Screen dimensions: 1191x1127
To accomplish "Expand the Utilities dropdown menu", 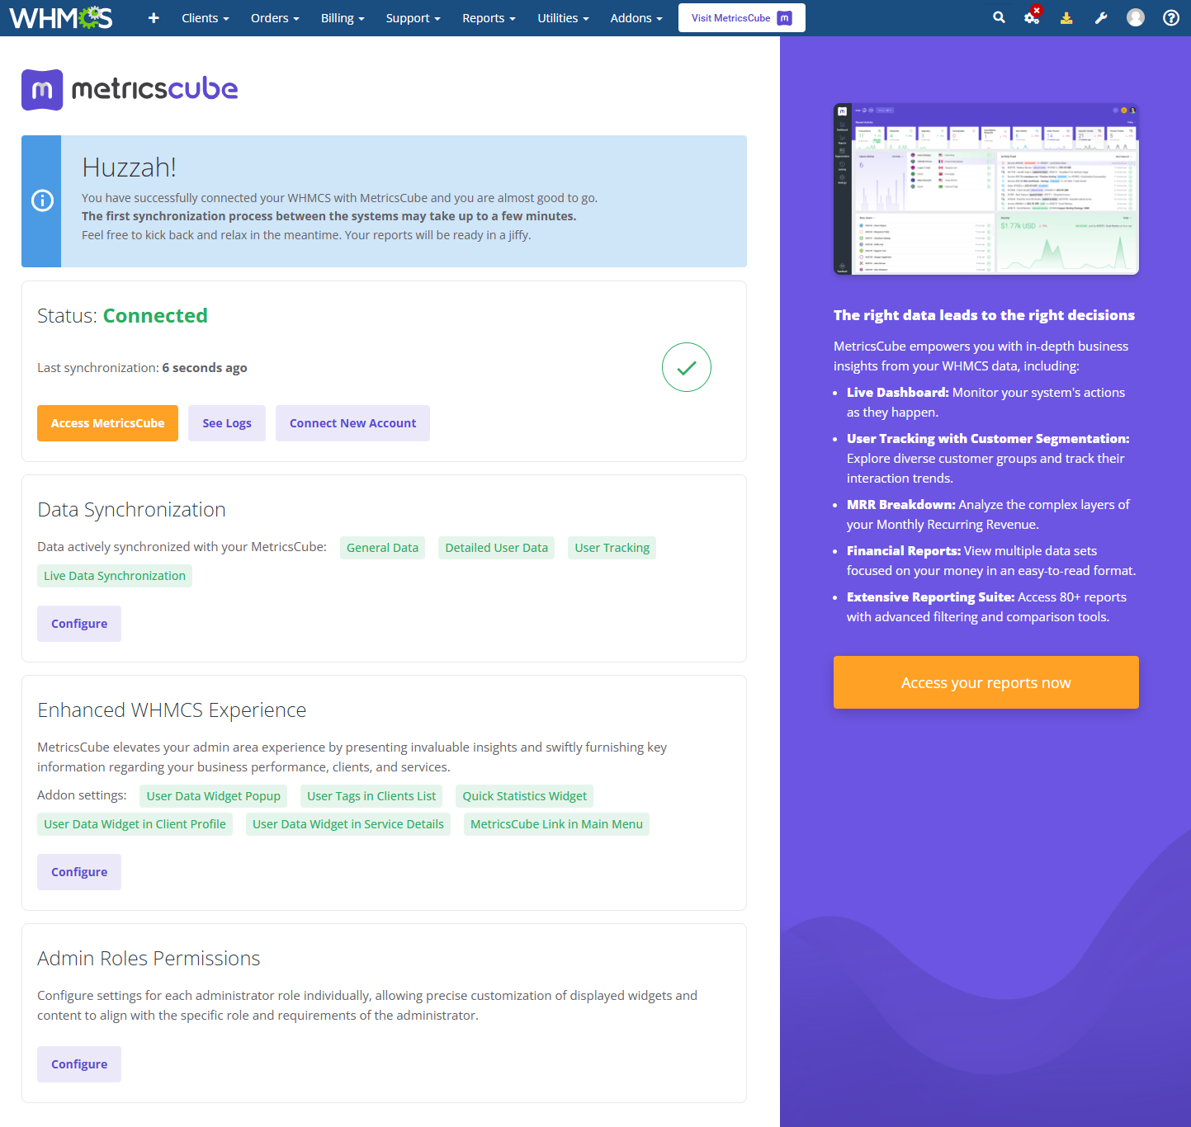I will pyautogui.click(x=563, y=18).
